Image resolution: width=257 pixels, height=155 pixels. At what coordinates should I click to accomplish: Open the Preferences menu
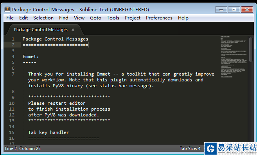tap(159, 18)
